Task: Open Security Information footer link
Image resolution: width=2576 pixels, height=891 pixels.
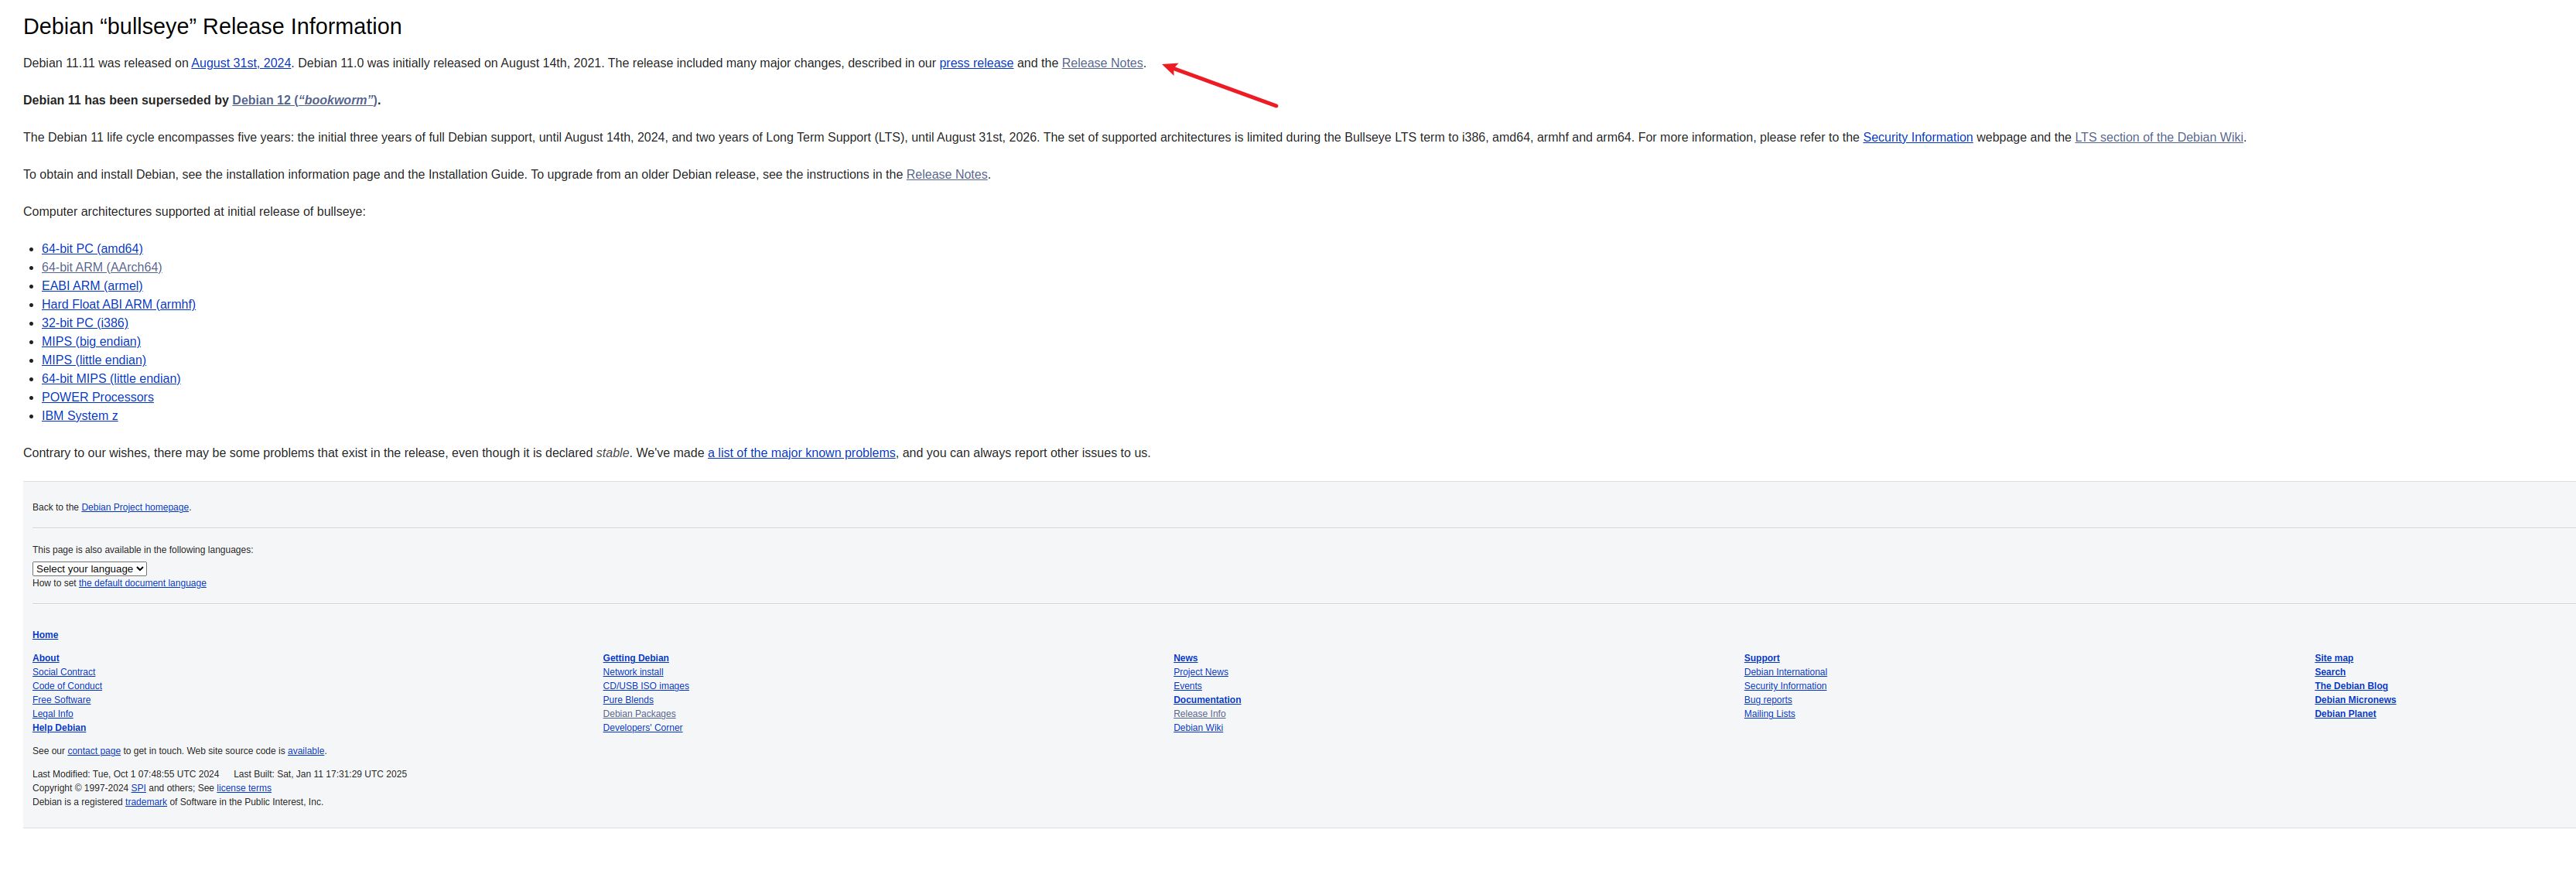Action: tap(1785, 686)
